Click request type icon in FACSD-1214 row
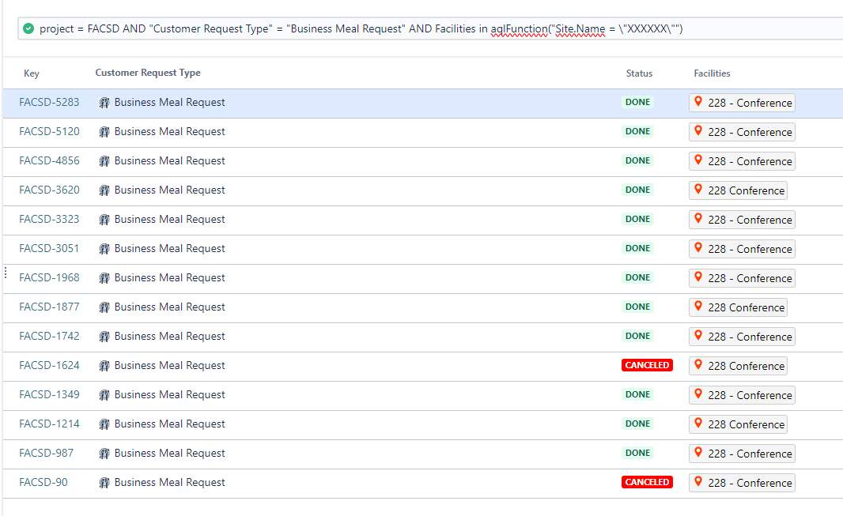Screen dimensions: 843x516 click(x=104, y=424)
